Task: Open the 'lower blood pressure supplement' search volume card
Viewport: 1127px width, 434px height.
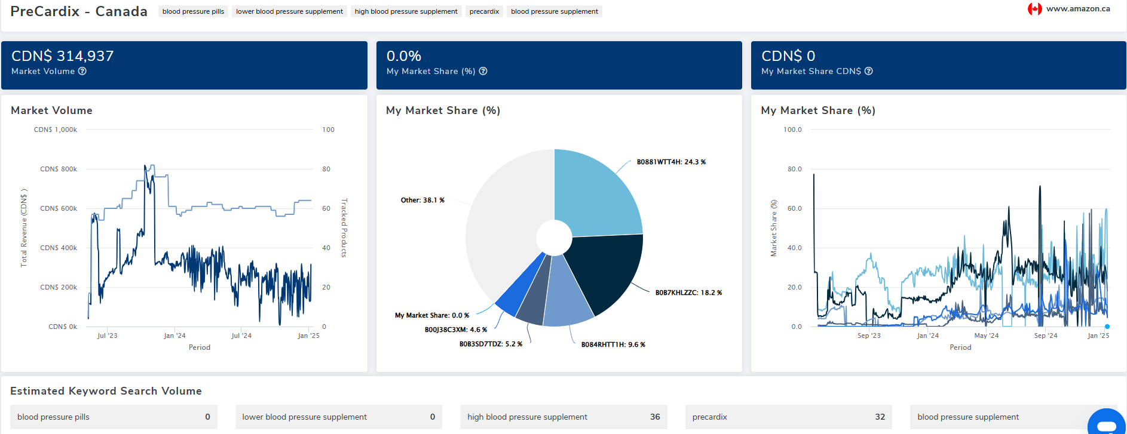Action: click(x=338, y=417)
